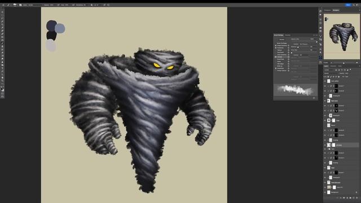Open the brush preset picker in options bar
This screenshot has width=361, height=203.
click(x=15, y=5)
